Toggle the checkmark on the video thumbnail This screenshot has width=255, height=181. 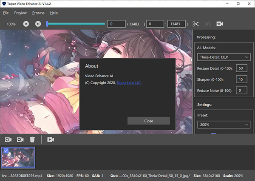click(x=5, y=150)
